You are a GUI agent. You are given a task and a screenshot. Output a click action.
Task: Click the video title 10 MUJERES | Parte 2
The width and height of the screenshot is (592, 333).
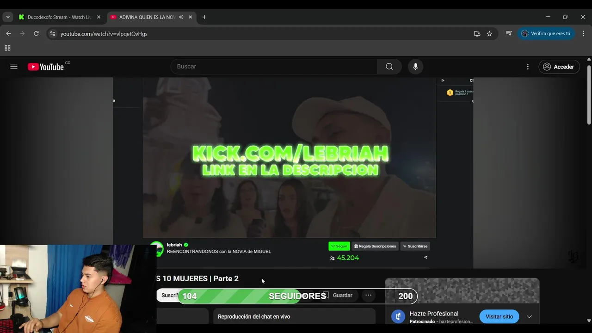click(197, 278)
